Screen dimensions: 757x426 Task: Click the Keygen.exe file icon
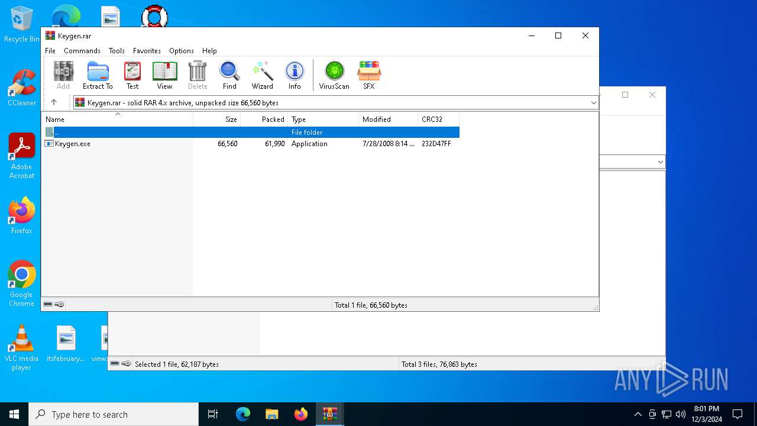(x=50, y=144)
